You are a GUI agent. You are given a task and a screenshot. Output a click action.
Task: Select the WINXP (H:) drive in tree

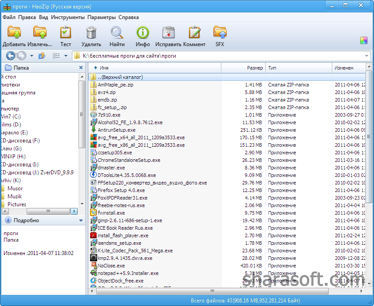[13, 157]
